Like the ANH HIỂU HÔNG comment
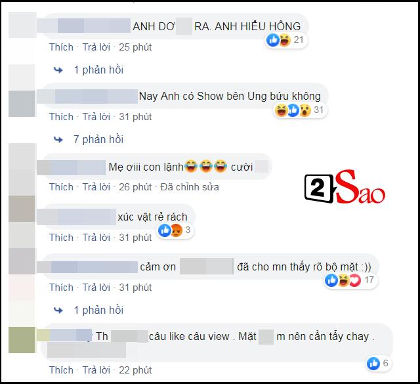This screenshot has height=384, width=420. pyautogui.click(x=61, y=47)
